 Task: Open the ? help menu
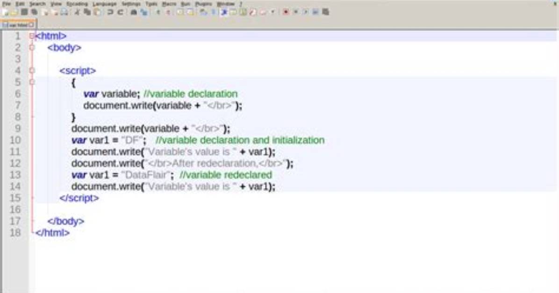(241, 4)
